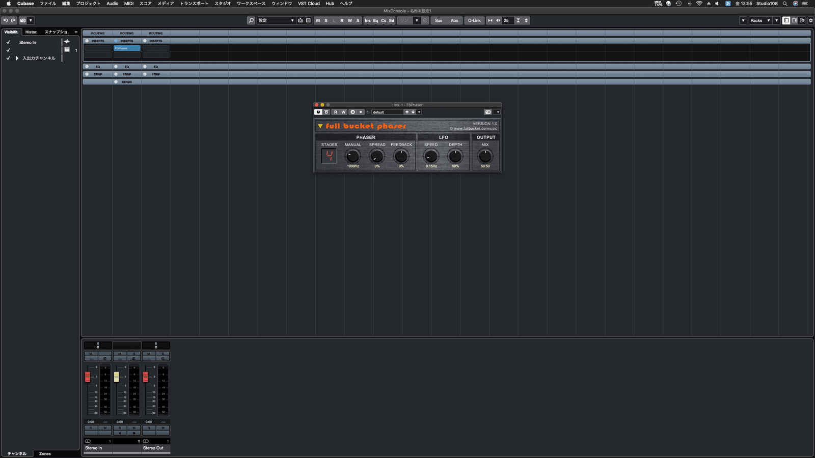The image size is (815, 458).
Task: Click the listen speaker button on middle channel
Action: tap(120, 433)
